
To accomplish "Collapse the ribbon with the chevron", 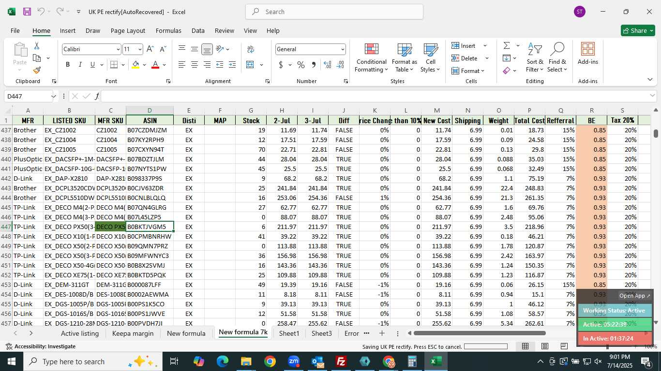I will click(650, 80).
